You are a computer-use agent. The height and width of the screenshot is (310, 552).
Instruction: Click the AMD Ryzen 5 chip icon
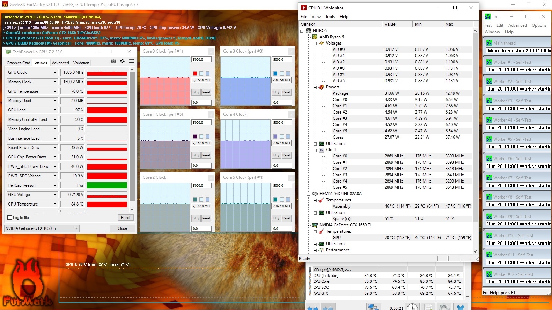tap(315, 37)
